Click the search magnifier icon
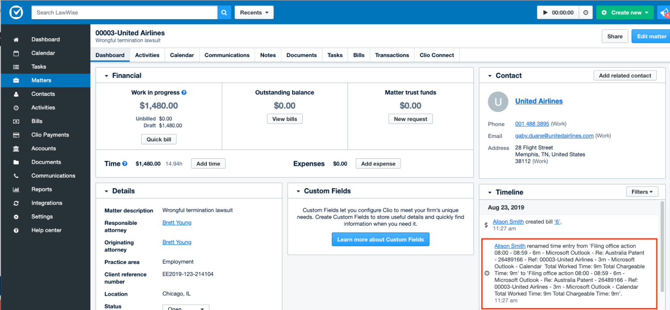Viewport: 670px width, 310px height. click(224, 12)
